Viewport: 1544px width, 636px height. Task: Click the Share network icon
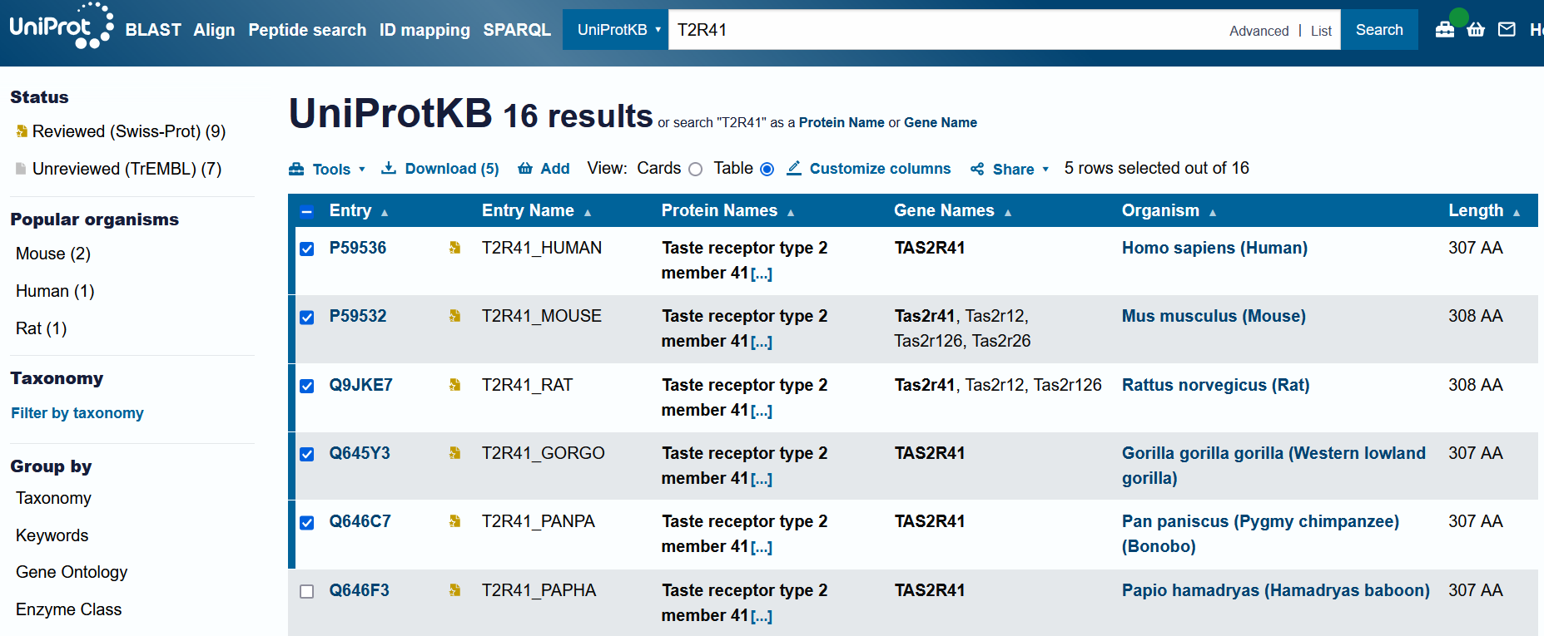(977, 169)
